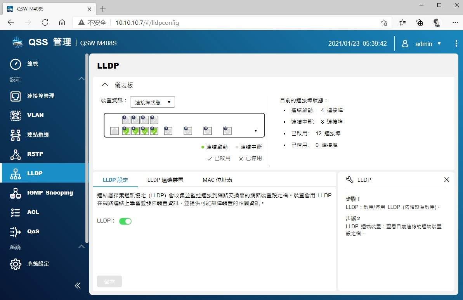The width and height of the screenshot is (463, 300).
Task: Switch to the MAC address table tab
Action: [x=217, y=180]
